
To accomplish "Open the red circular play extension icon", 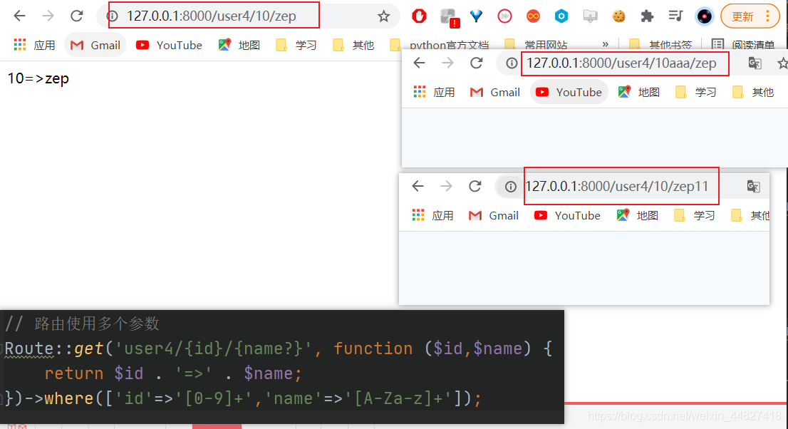I will (504, 16).
